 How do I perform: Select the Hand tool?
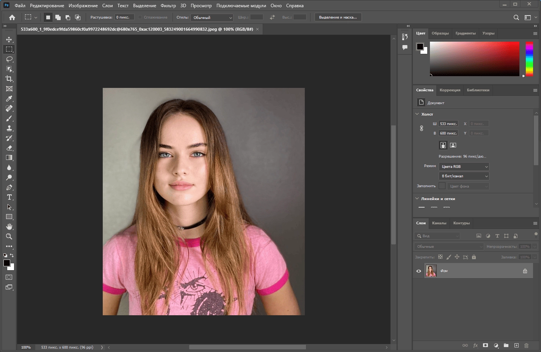[x=9, y=227]
